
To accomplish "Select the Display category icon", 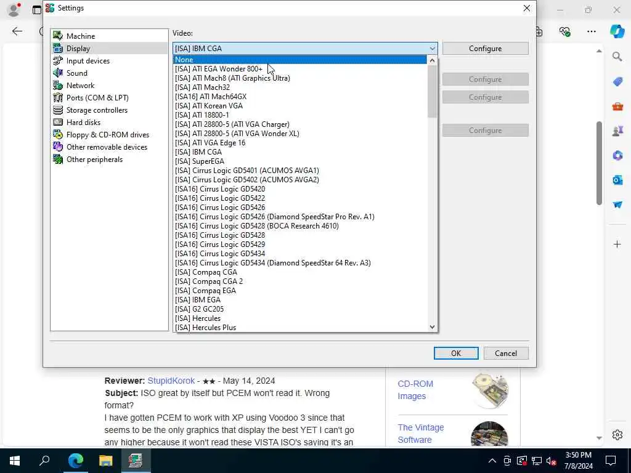I will (x=58, y=48).
